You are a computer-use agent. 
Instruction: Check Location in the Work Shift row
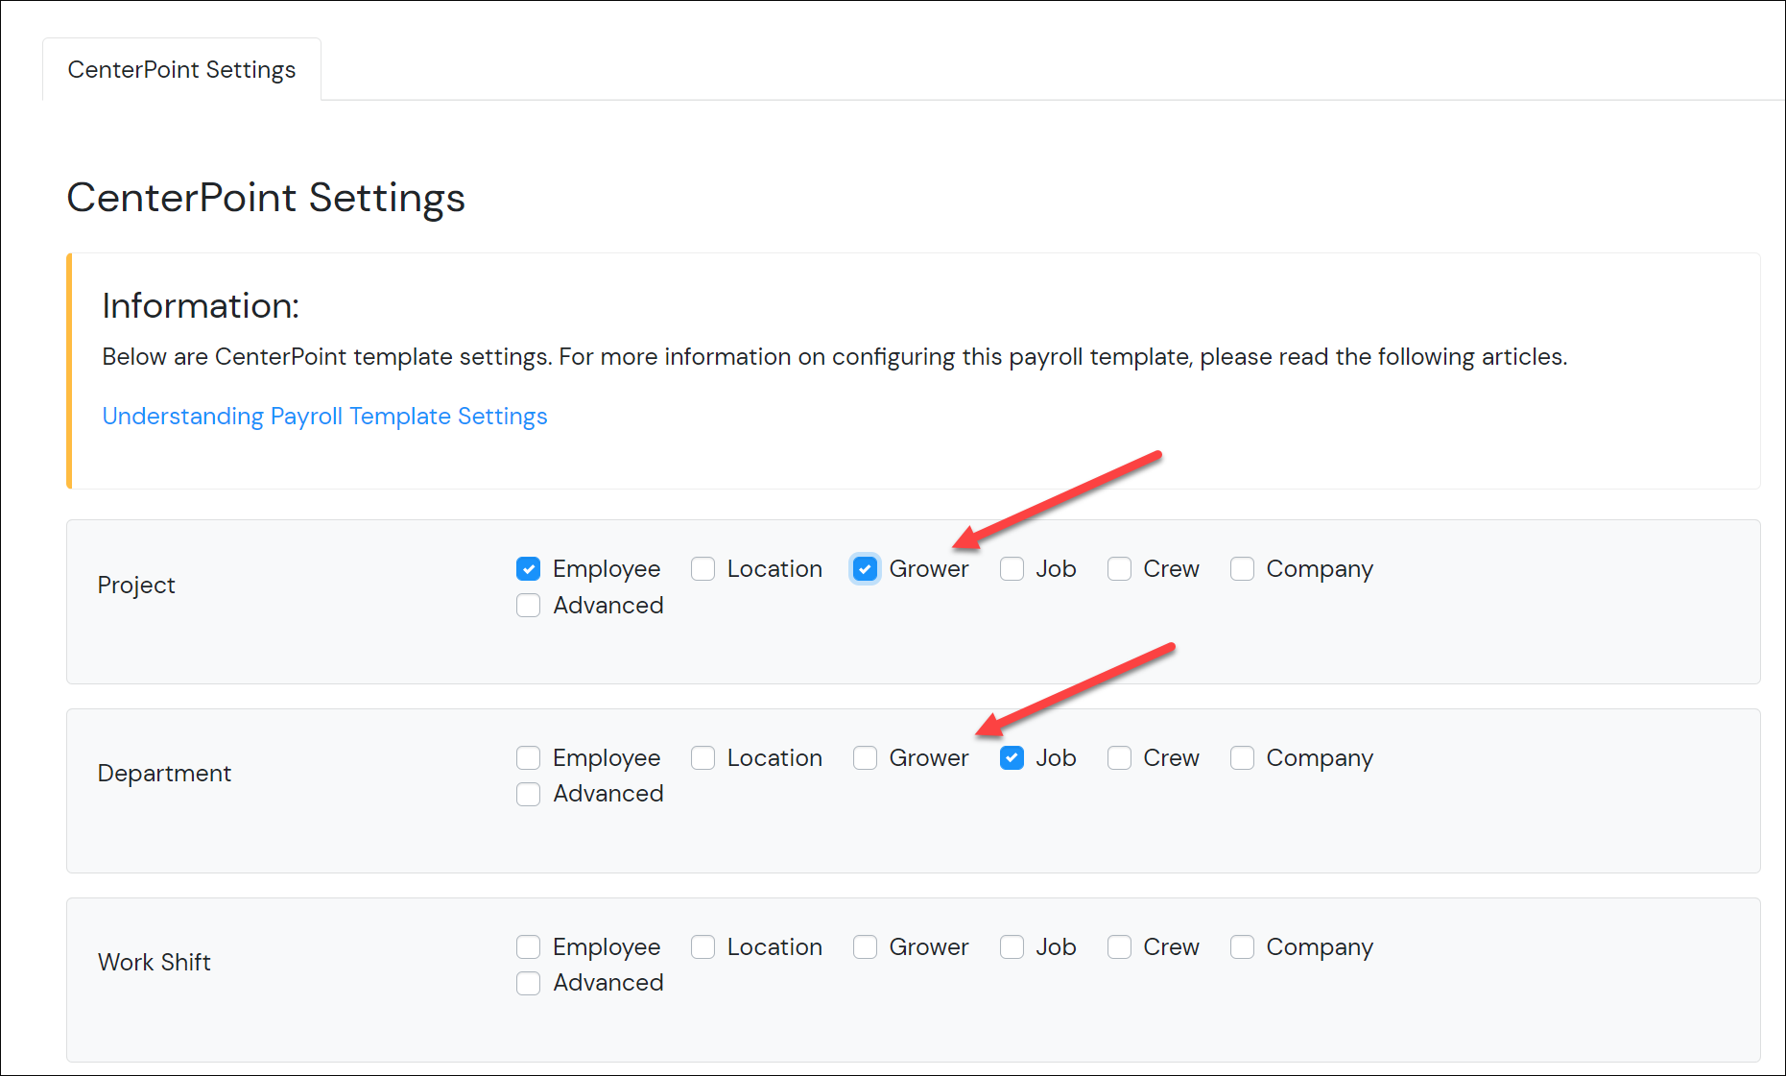[703, 947]
